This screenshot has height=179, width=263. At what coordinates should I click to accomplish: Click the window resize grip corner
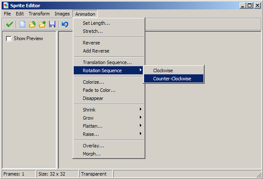click(259, 175)
